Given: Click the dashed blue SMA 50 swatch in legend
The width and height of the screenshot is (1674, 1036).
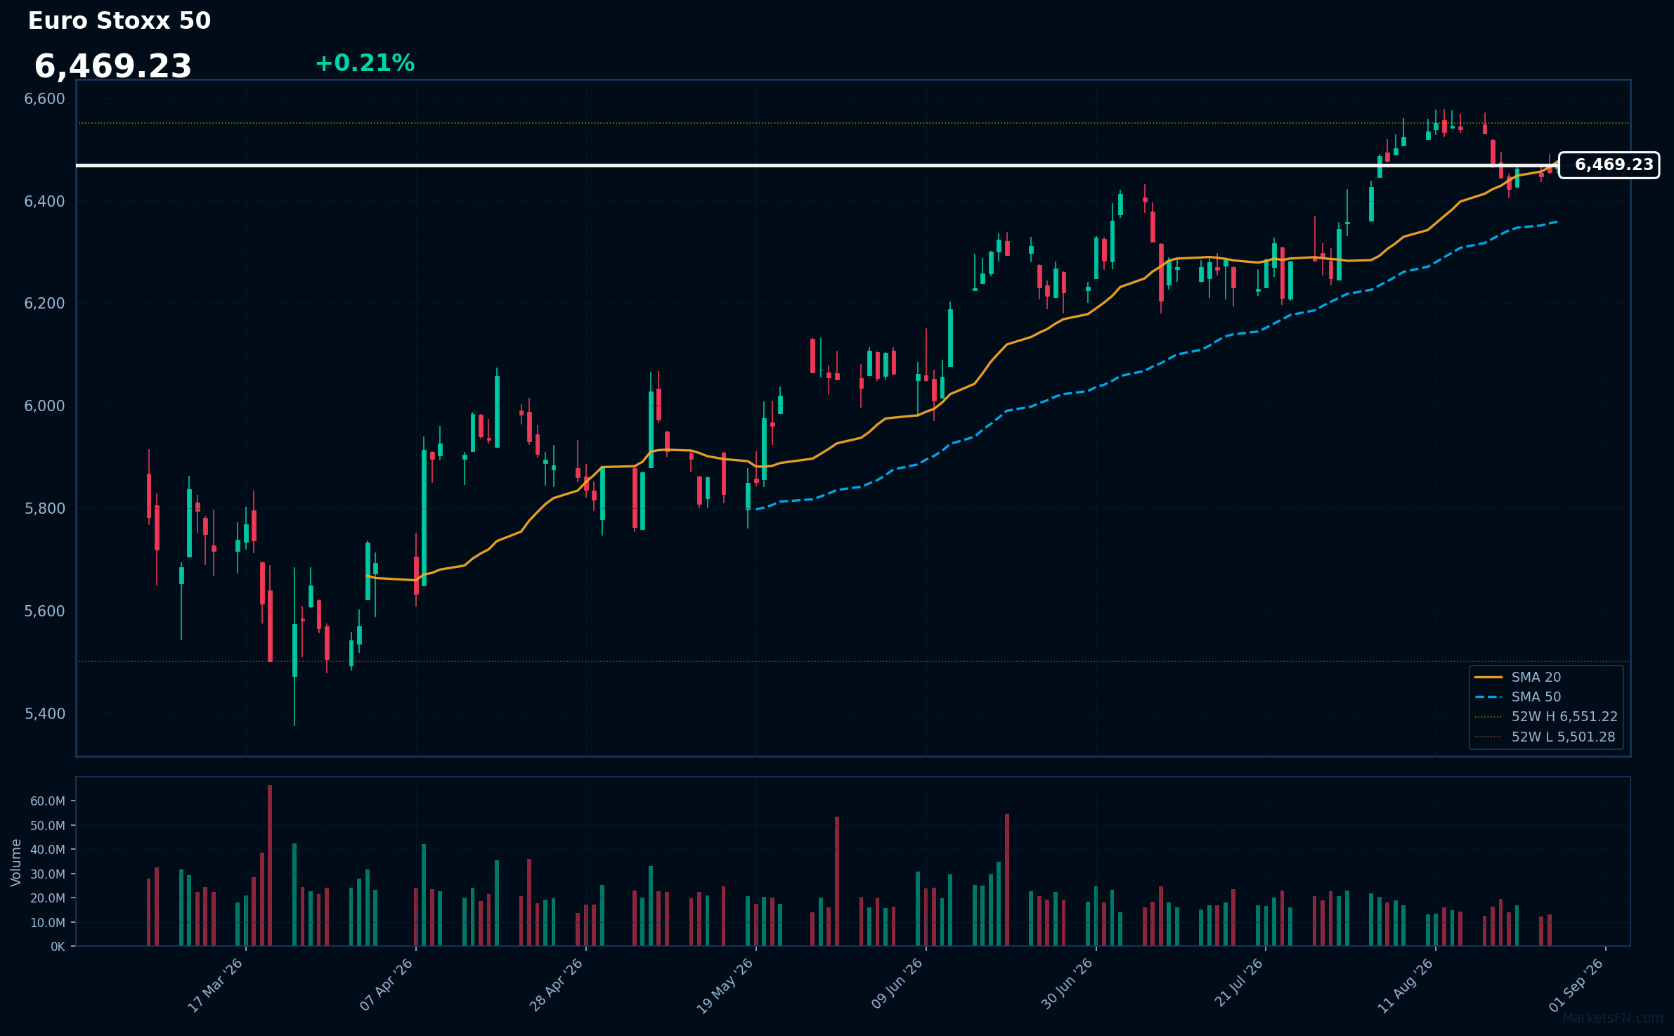Looking at the screenshot, I should pyautogui.click(x=1488, y=697).
